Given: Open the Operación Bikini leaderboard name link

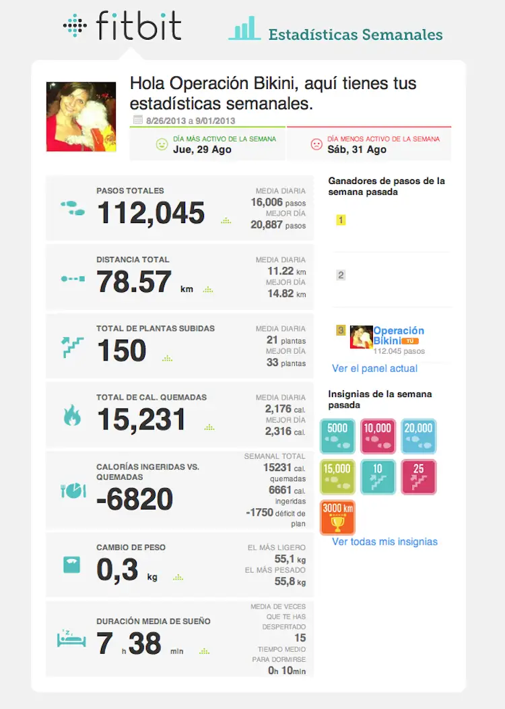Looking at the screenshot, I should (399, 336).
